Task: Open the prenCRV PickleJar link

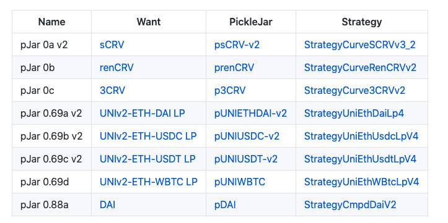Action: click(x=234, y=67)
